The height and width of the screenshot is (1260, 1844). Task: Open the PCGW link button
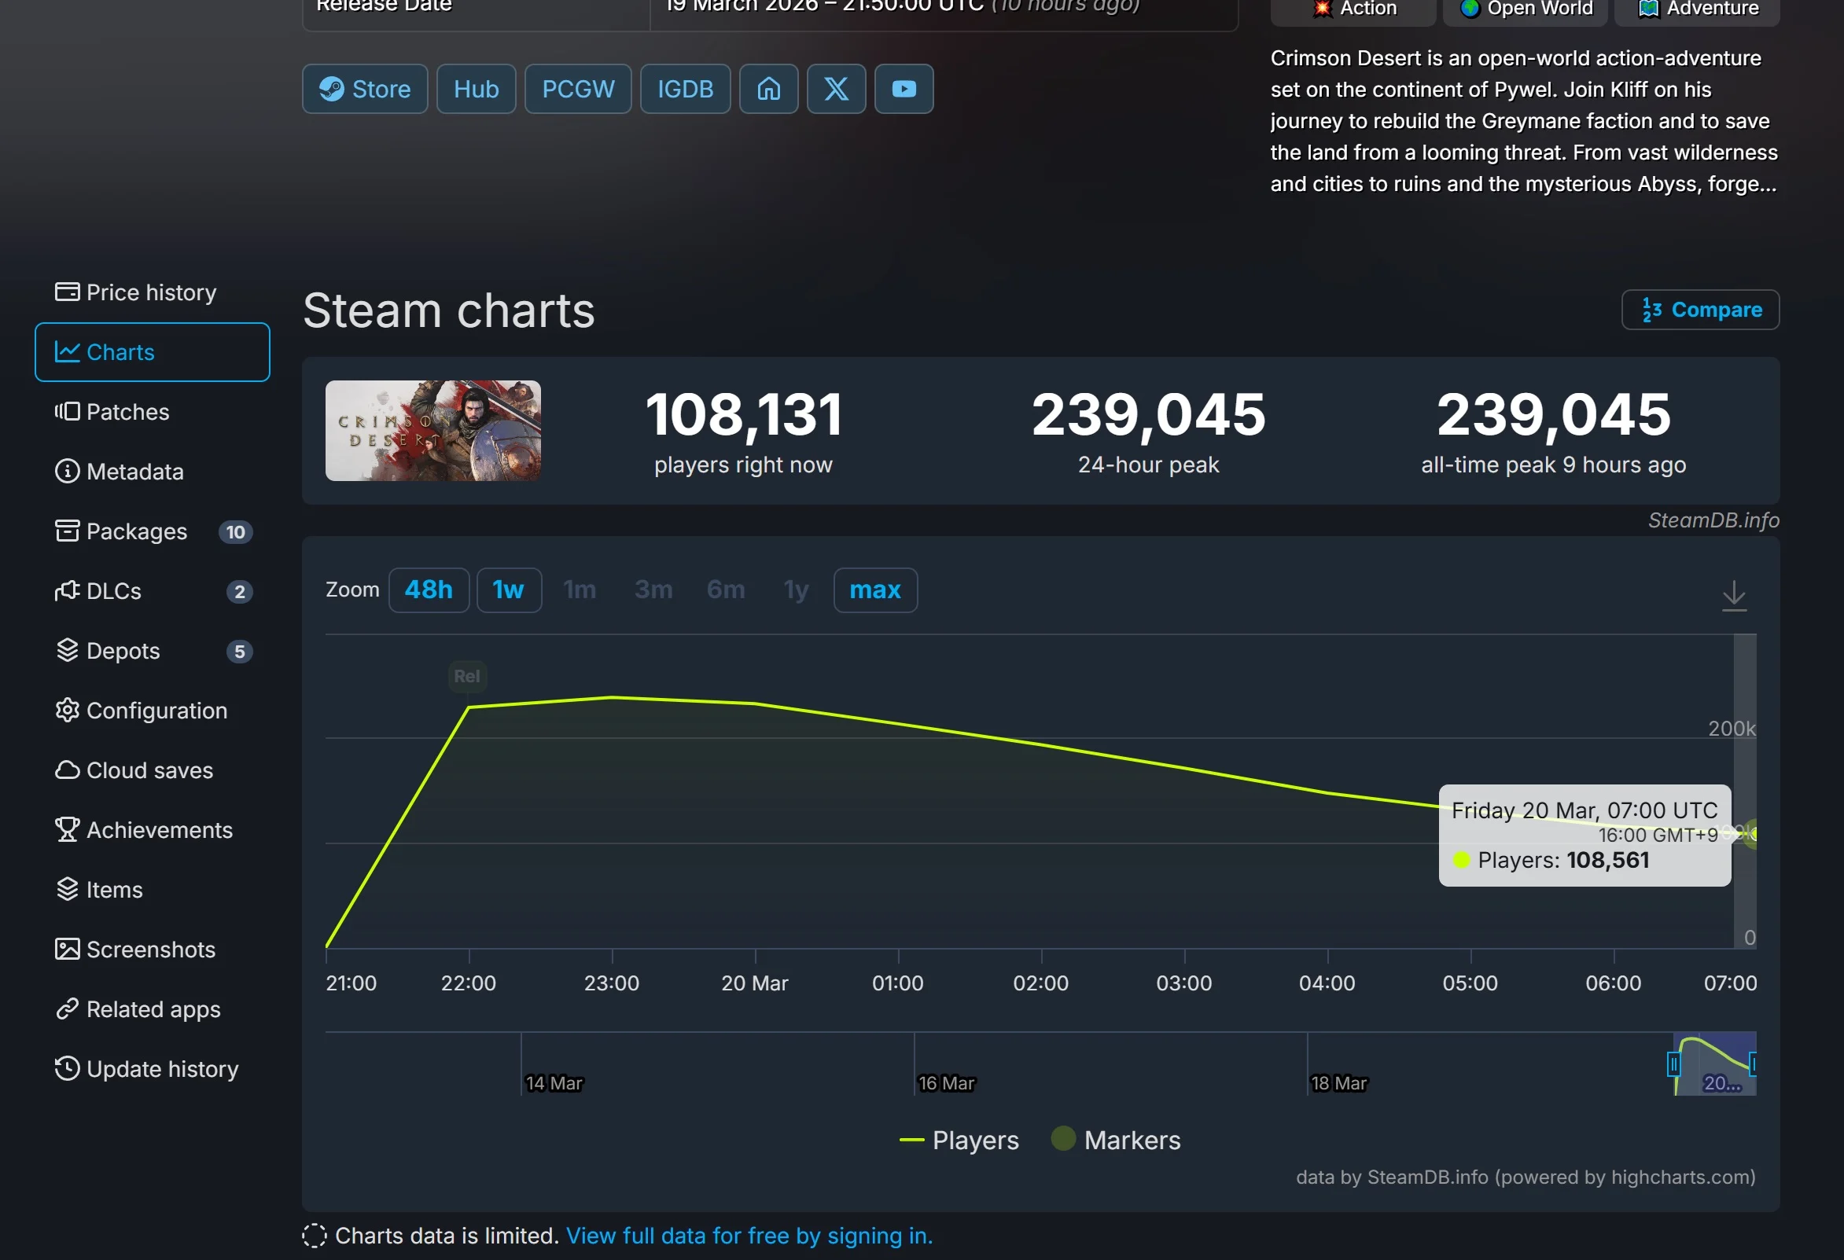[578, 89]
